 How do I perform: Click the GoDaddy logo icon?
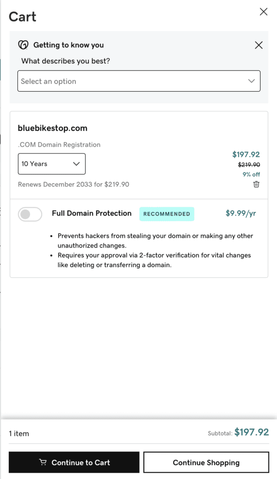coord(23,45)
